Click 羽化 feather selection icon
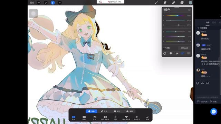 [116, 118]
